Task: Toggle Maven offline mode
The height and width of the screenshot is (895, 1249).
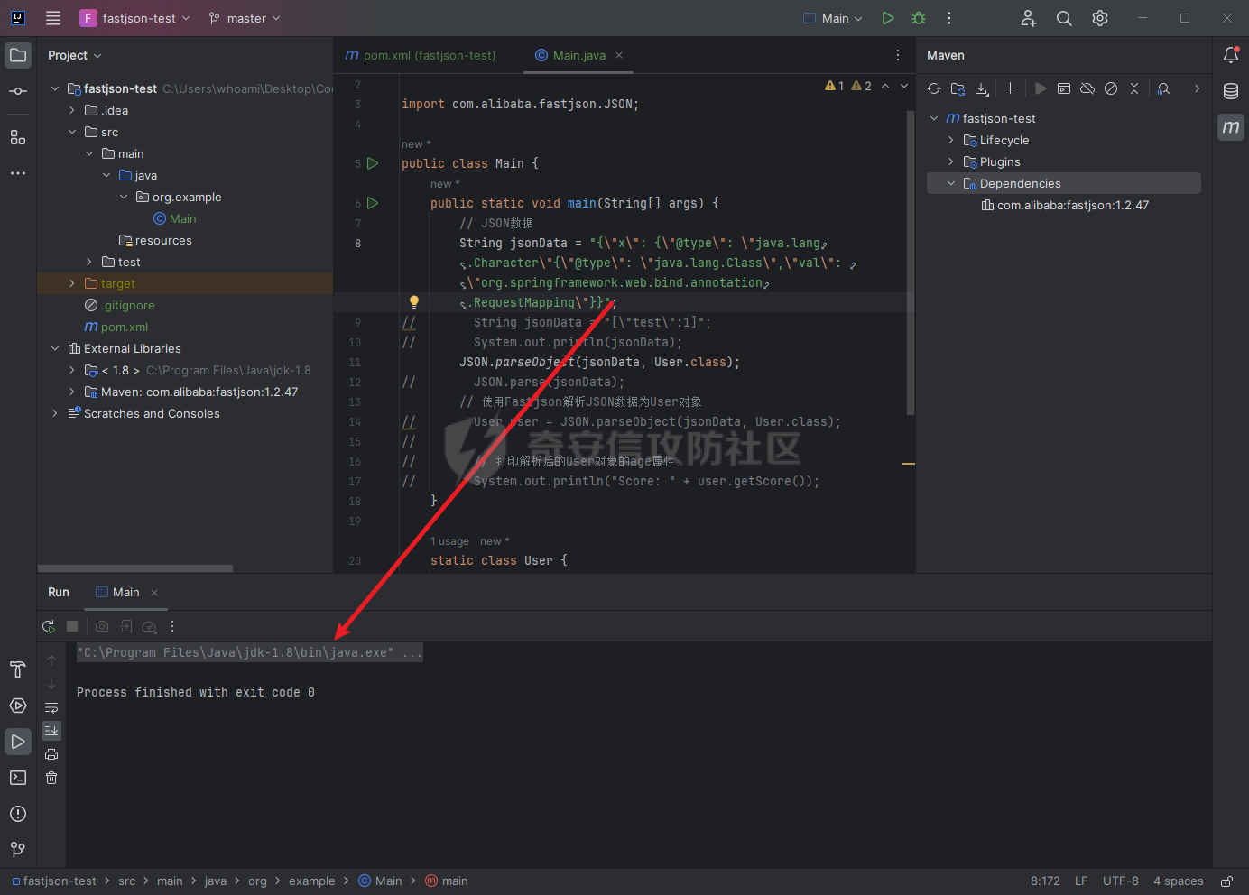Action: coord(1087,88)
